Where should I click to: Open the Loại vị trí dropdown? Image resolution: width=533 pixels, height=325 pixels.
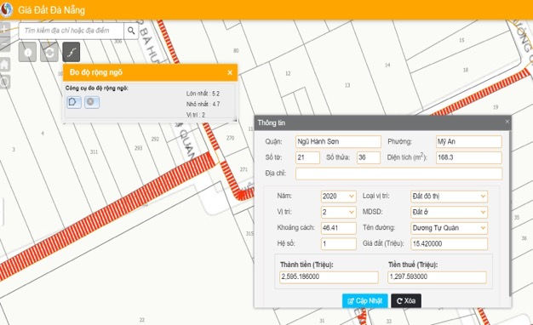(449, 197)
